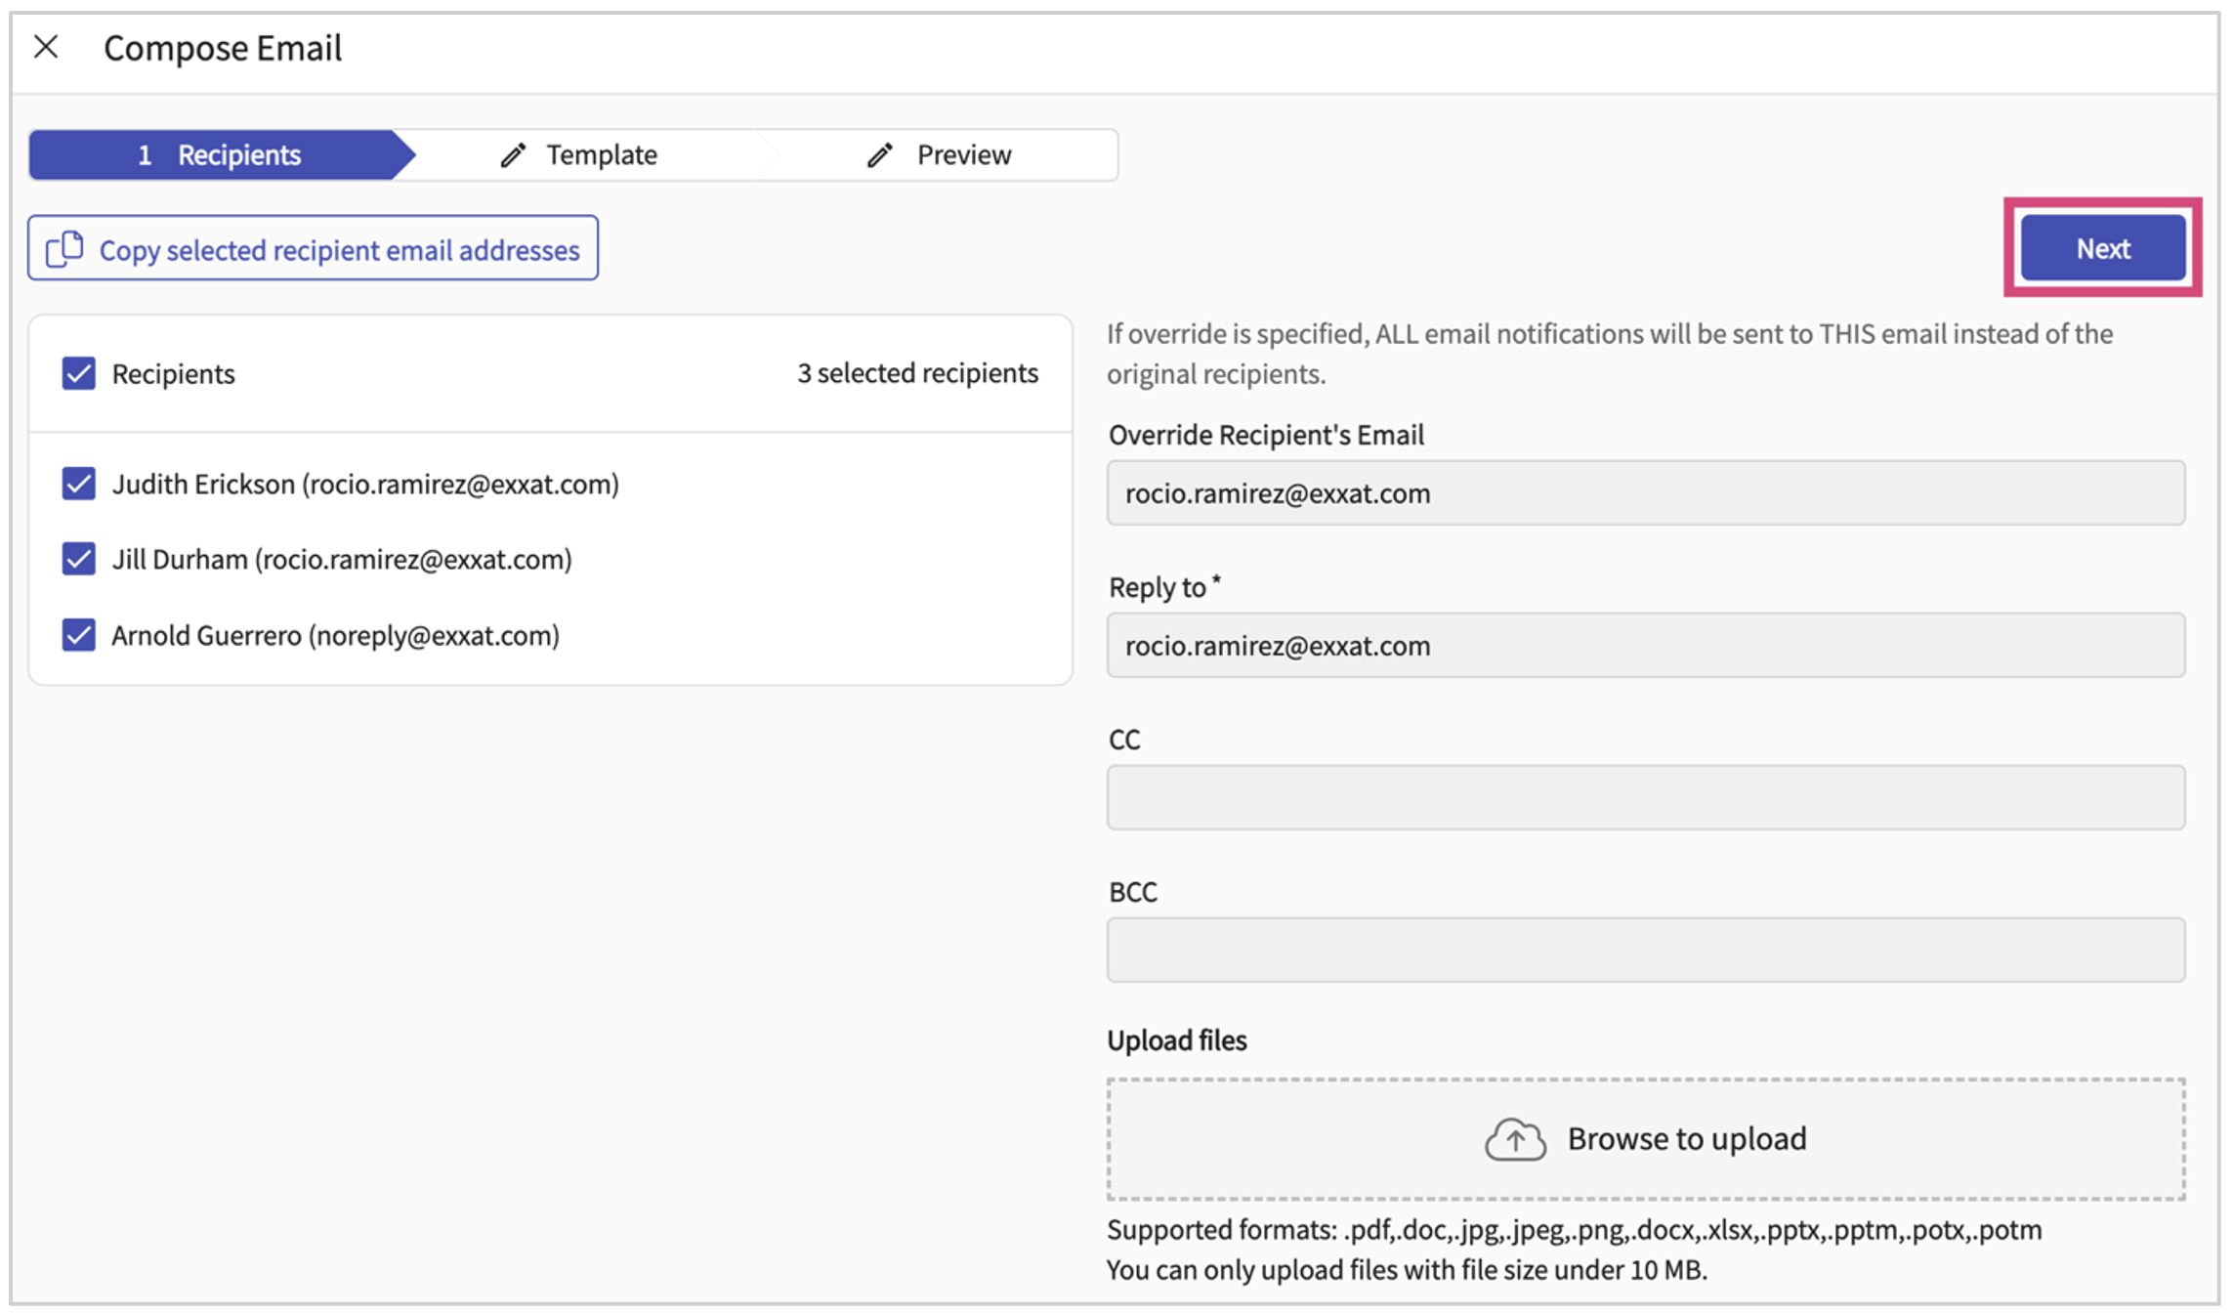Click the cloud upload icon
The image size is (2233, 1315).
[1514, 1139]
